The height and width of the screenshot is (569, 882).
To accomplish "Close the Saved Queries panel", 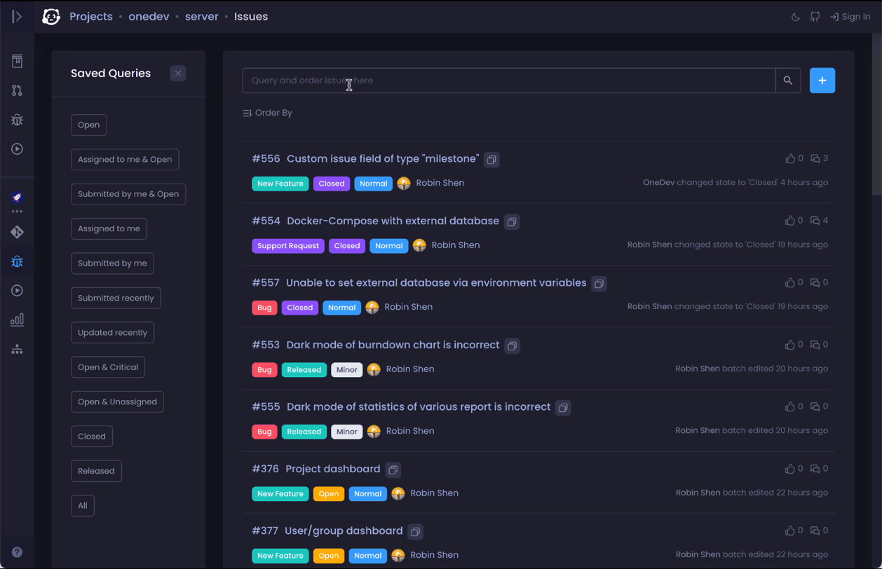I will pyautogui.click(x=178, y=74).
